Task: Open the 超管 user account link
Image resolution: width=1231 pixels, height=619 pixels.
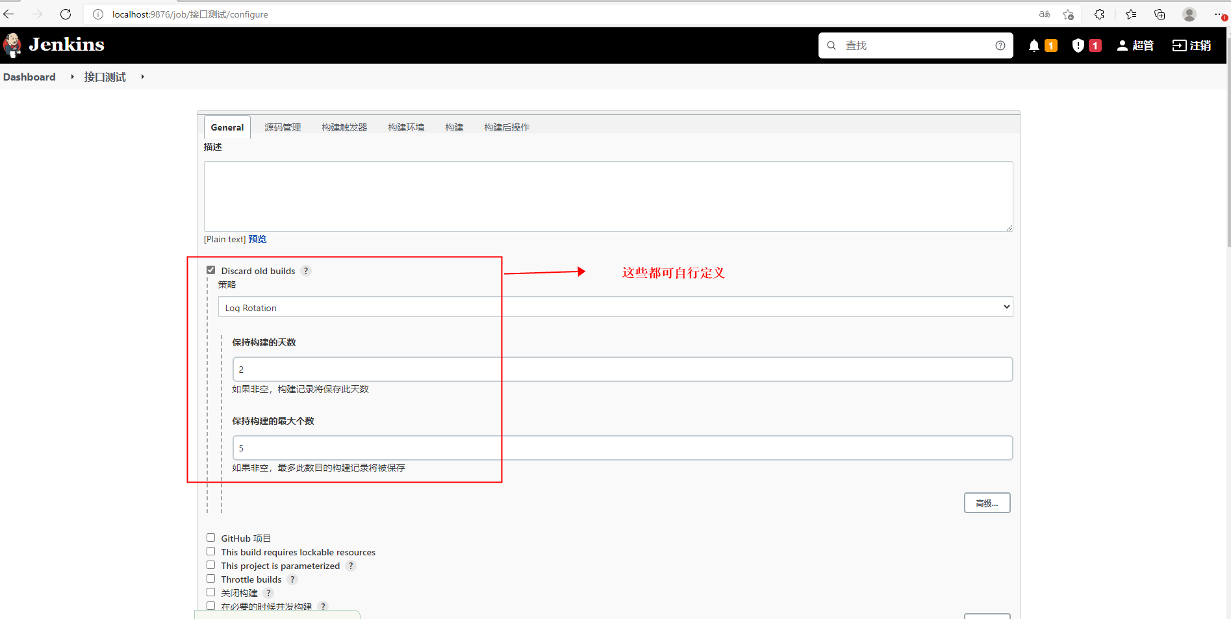Action: tap(1136, 45)
